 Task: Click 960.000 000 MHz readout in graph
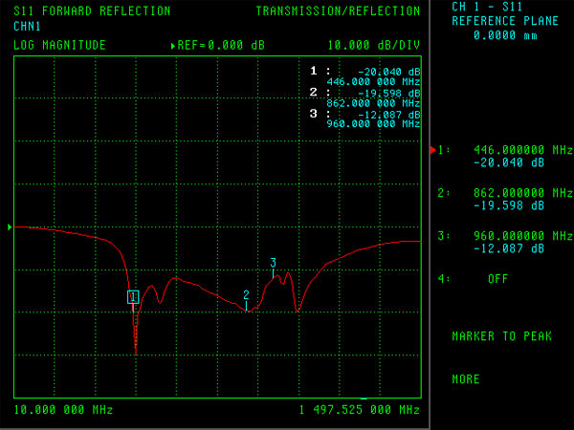373,123
